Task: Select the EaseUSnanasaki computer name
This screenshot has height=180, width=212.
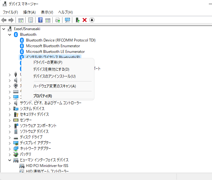Action: coord(27,29)
